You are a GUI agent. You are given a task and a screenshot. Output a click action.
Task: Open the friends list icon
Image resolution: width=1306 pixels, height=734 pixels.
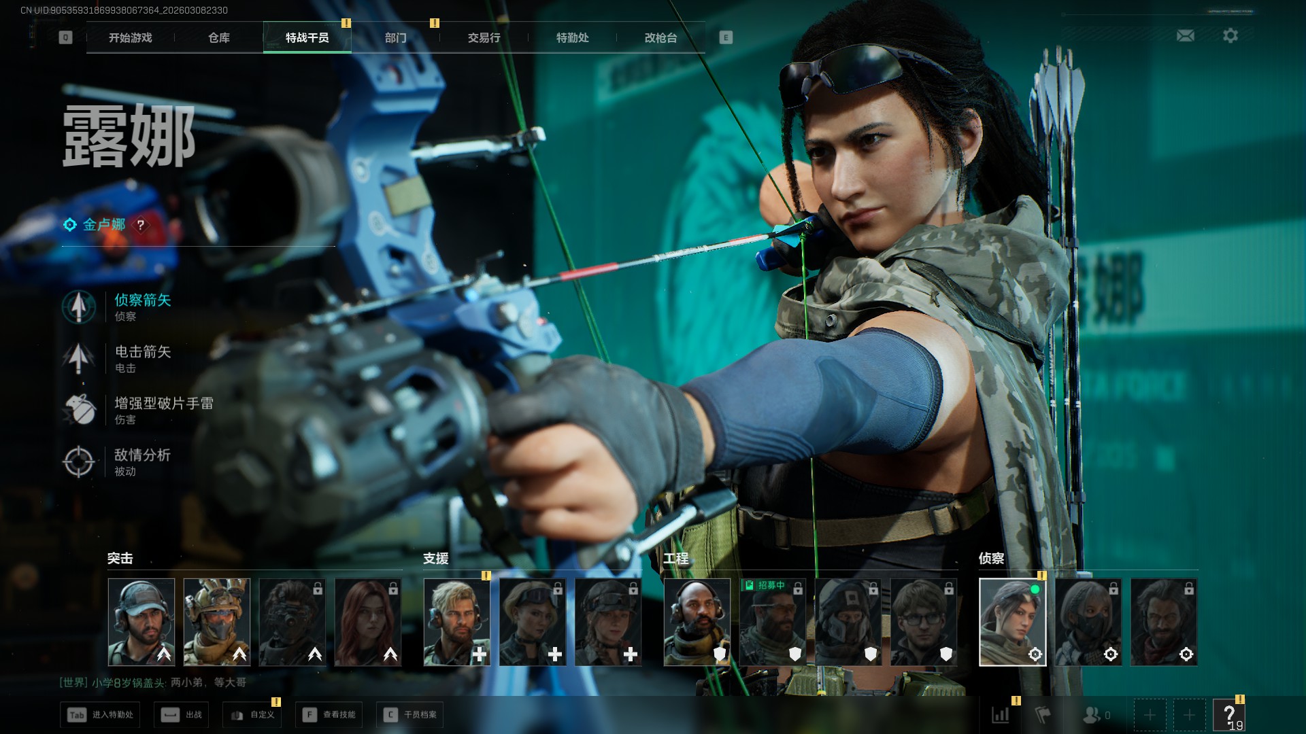pos(1092,714)
